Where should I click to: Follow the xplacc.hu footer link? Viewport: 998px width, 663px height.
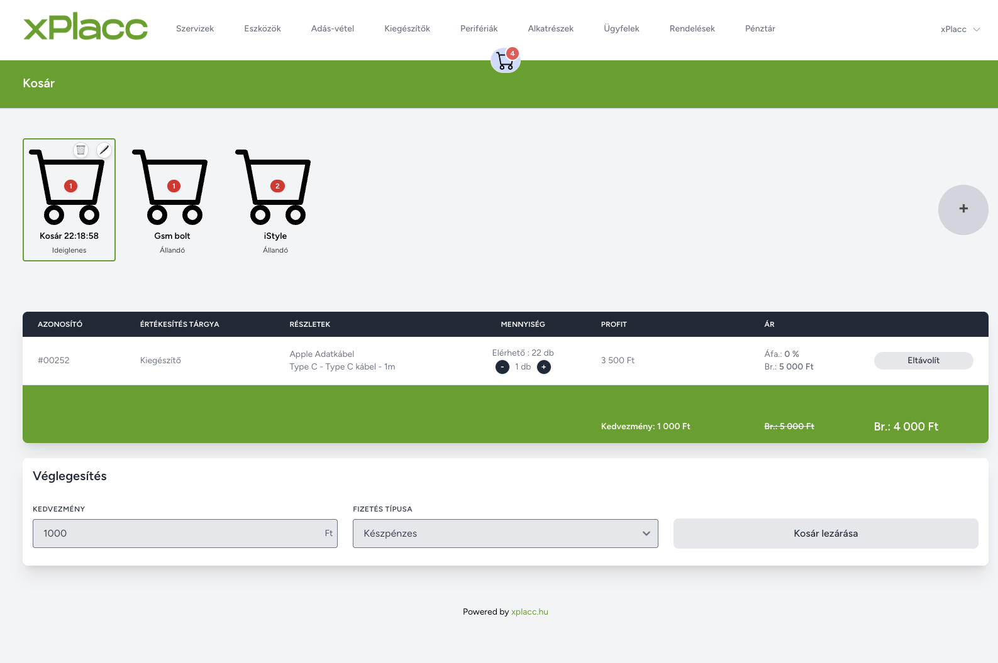coord(529,612)
